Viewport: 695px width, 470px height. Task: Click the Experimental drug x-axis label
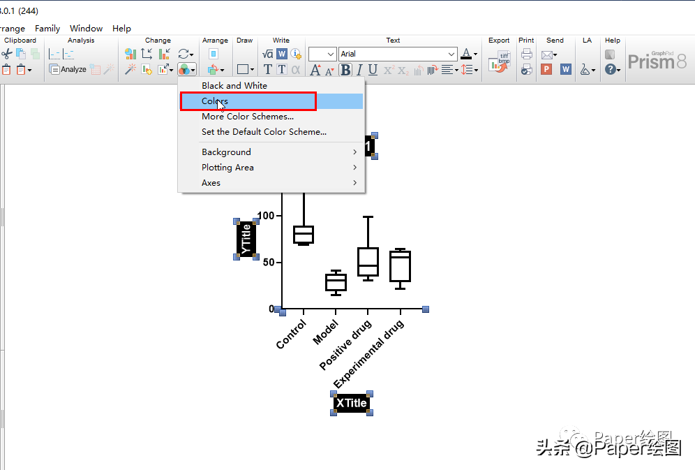pos(368,354)
